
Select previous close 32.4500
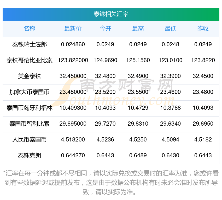coord(203,76)
